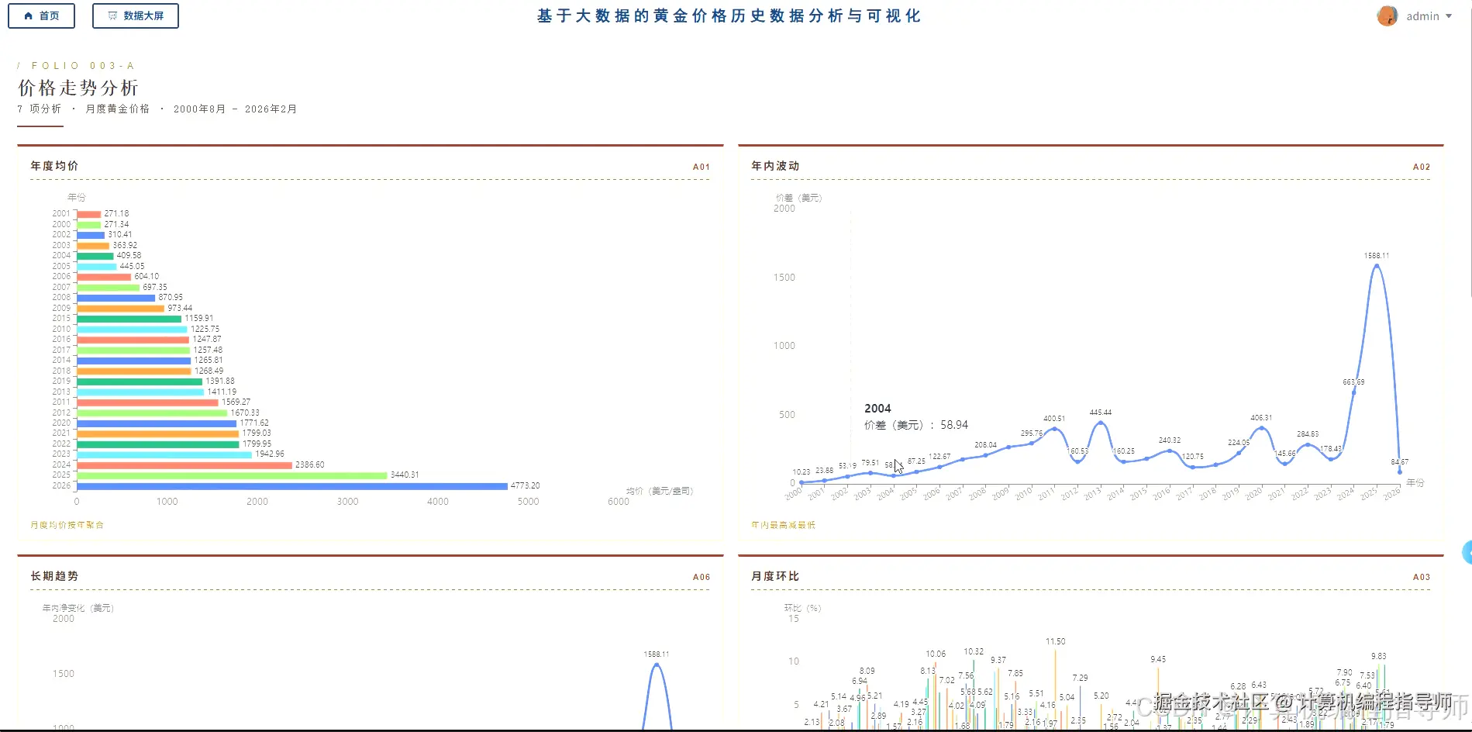
Task: Click the home icon in 首页 button
Action: (x=29, y=16)
